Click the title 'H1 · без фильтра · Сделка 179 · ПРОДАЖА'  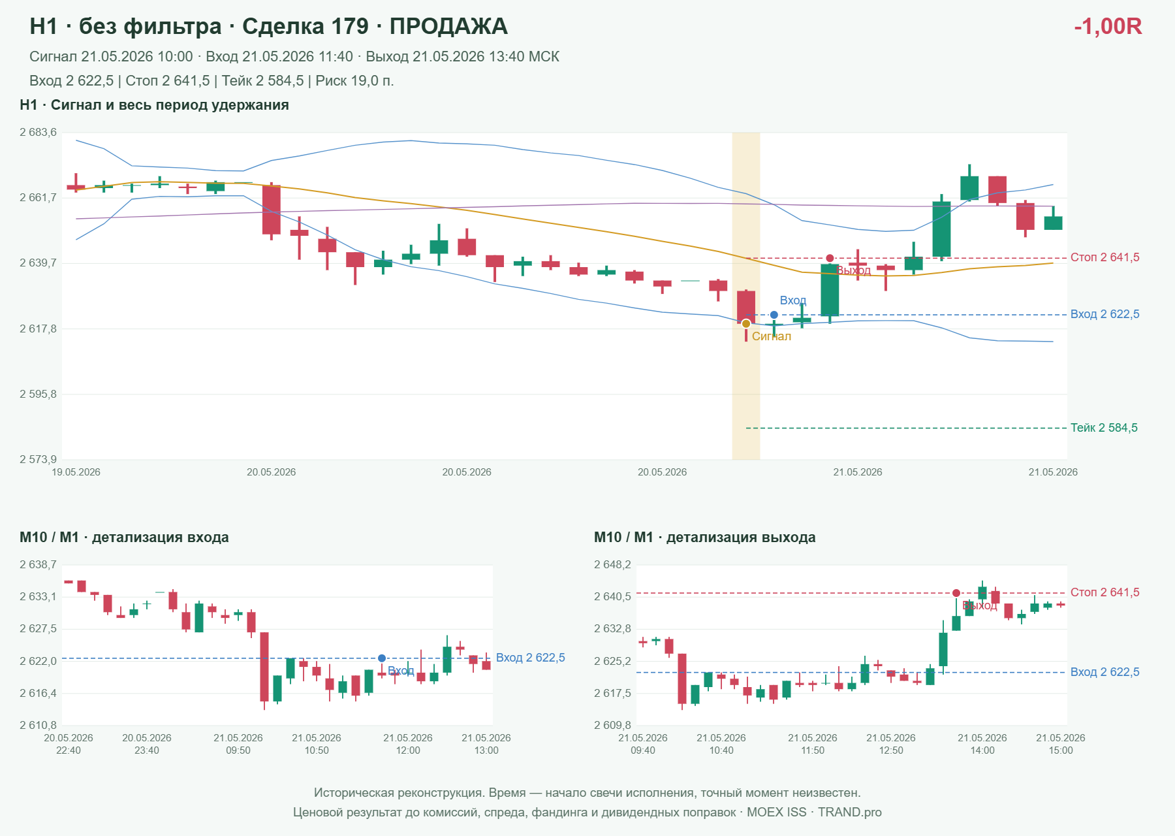pos(268,26)
